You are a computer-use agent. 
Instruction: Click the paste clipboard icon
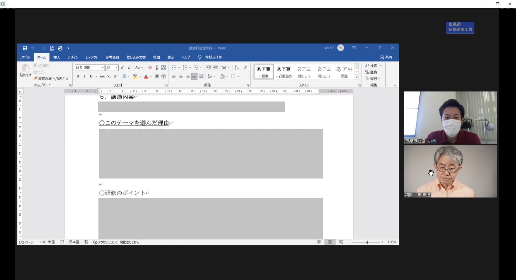click(x=26, y=68)
